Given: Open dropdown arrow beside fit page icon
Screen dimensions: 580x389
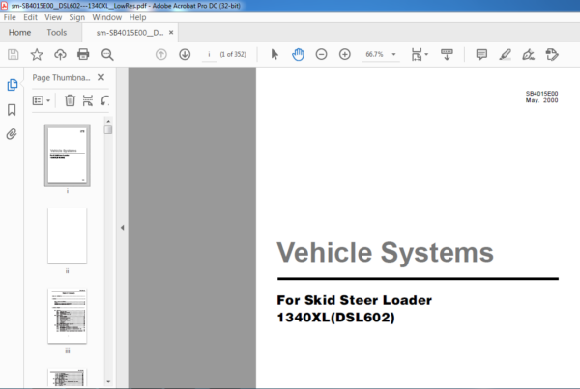Looking at the screenshot, I should pyautogui.click(x=426, y=55).
